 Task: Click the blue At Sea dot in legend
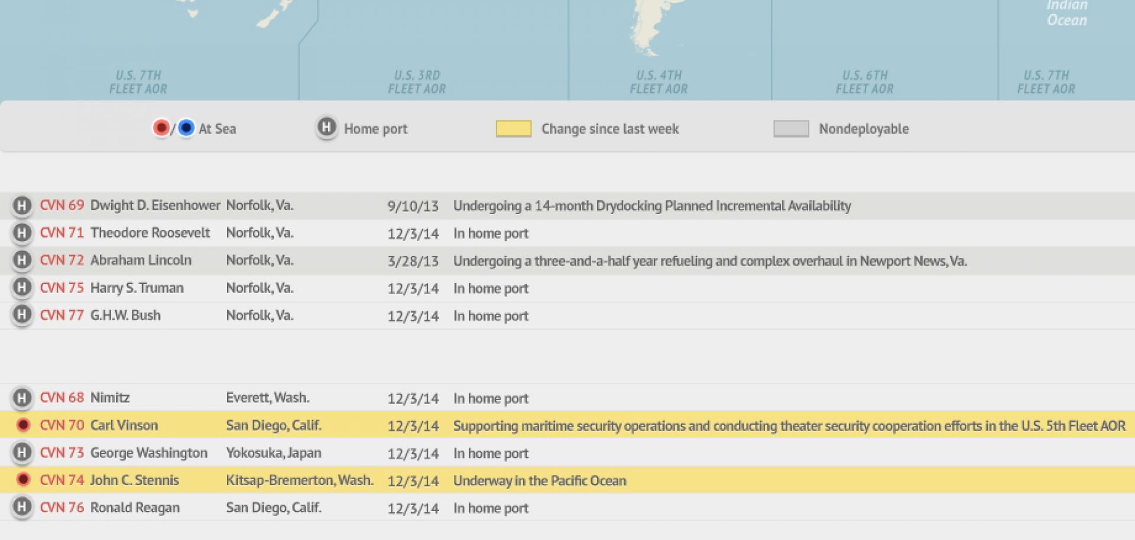point(186,128)
